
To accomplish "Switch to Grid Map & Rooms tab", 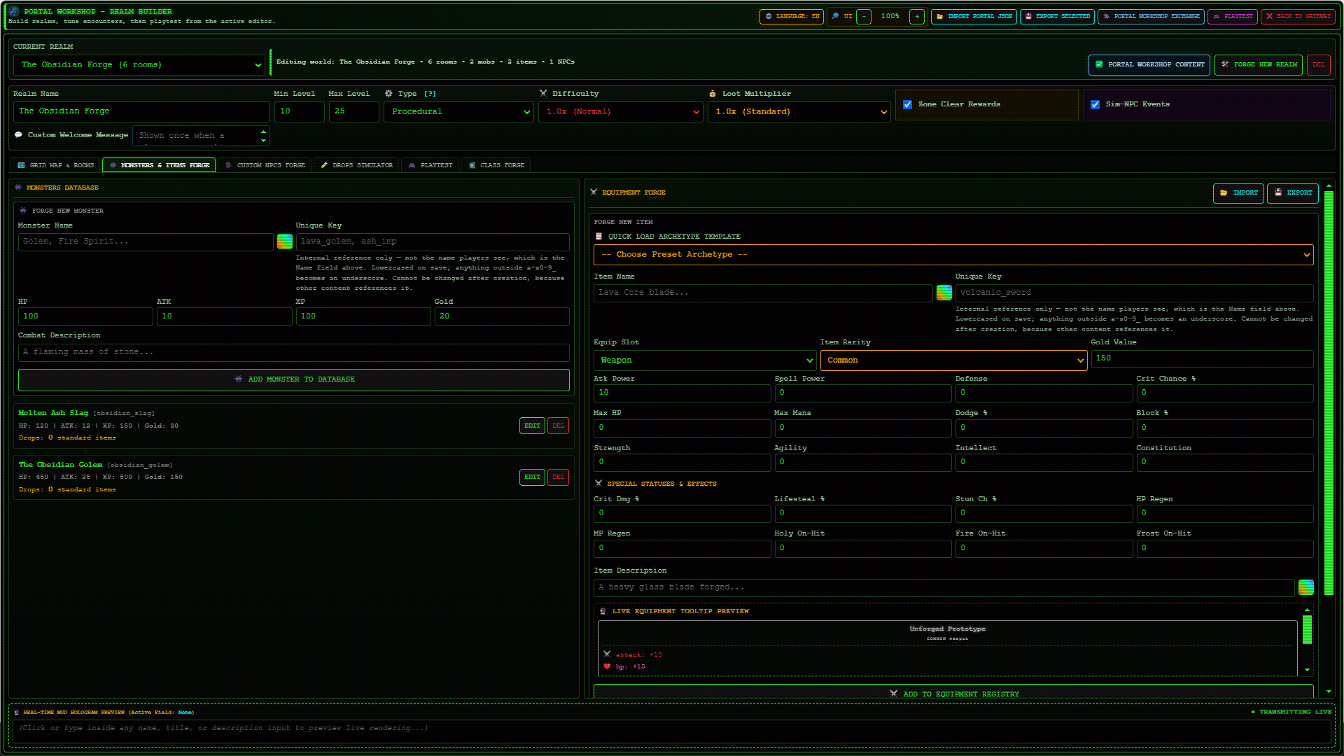I will (x=56, y=165).
